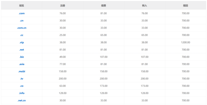This screenshot has width=207, height=105.
Task: Click the 转入 column header
Action: [x=145, y=6]
